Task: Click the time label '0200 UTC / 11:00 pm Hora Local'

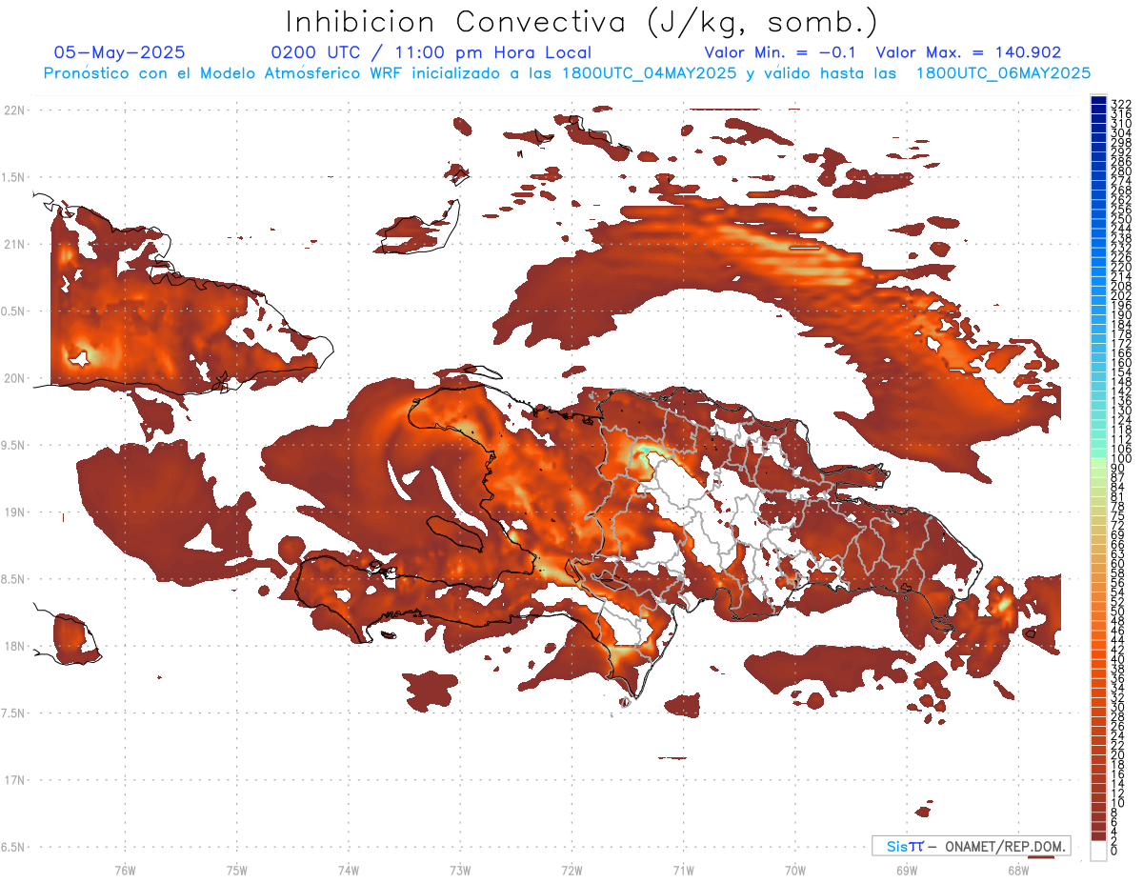Action: pos(431,53)
